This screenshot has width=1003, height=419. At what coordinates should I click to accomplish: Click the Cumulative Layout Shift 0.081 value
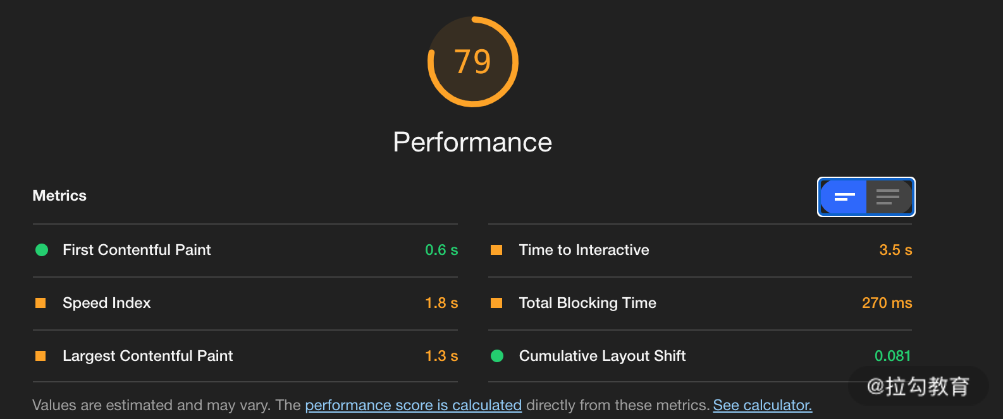892,356
